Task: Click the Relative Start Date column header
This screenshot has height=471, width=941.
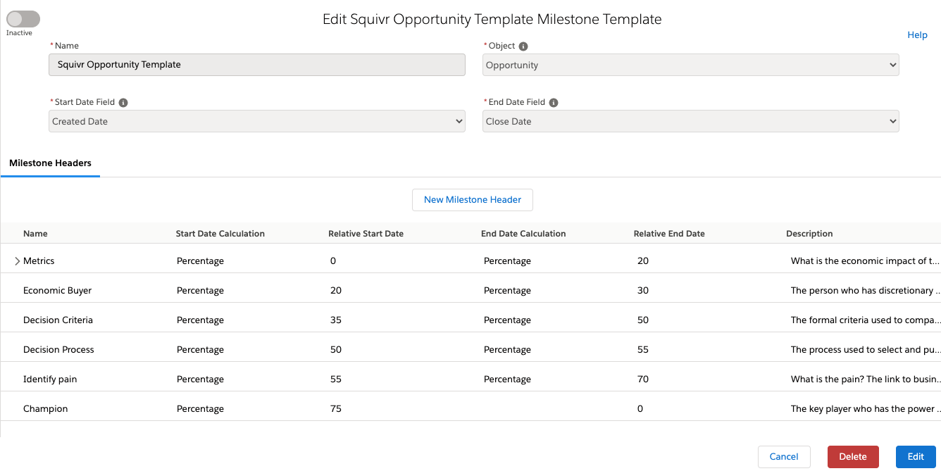Action: [x=366, y=234]
